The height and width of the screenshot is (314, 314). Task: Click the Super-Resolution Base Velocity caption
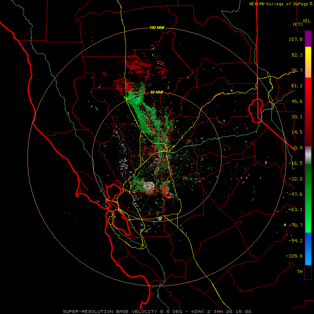pos(157,312)
